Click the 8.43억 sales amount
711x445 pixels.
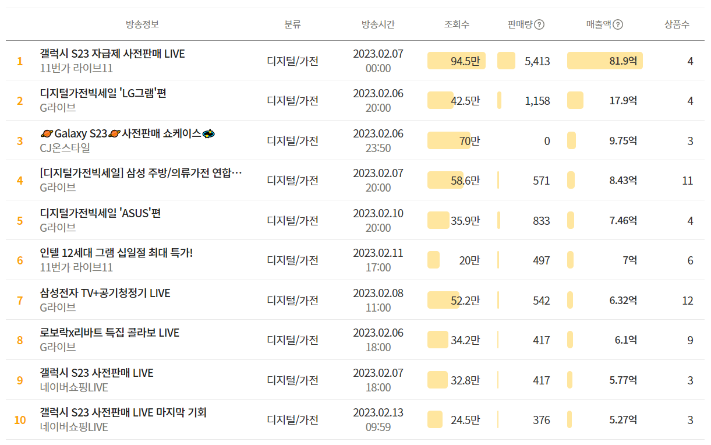[x=623, y=181]
